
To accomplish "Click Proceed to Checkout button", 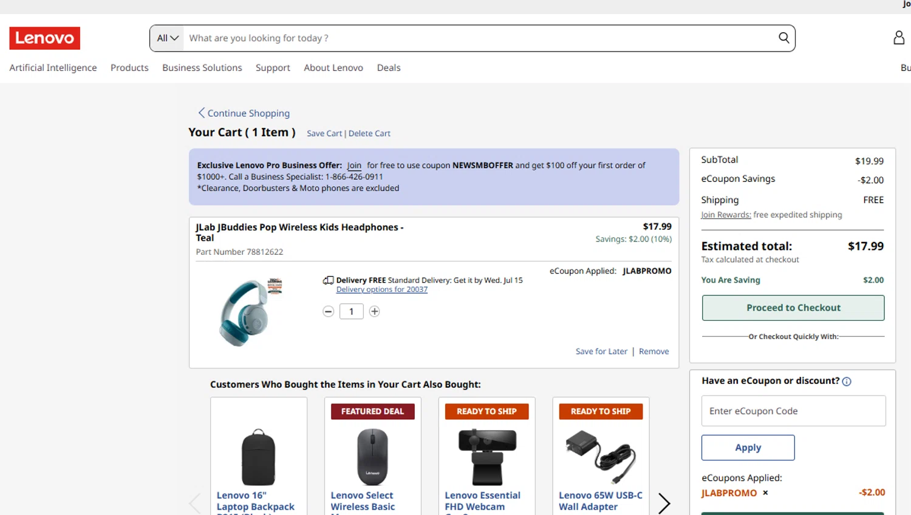I will pyautogui.click(x=793, y=308).
